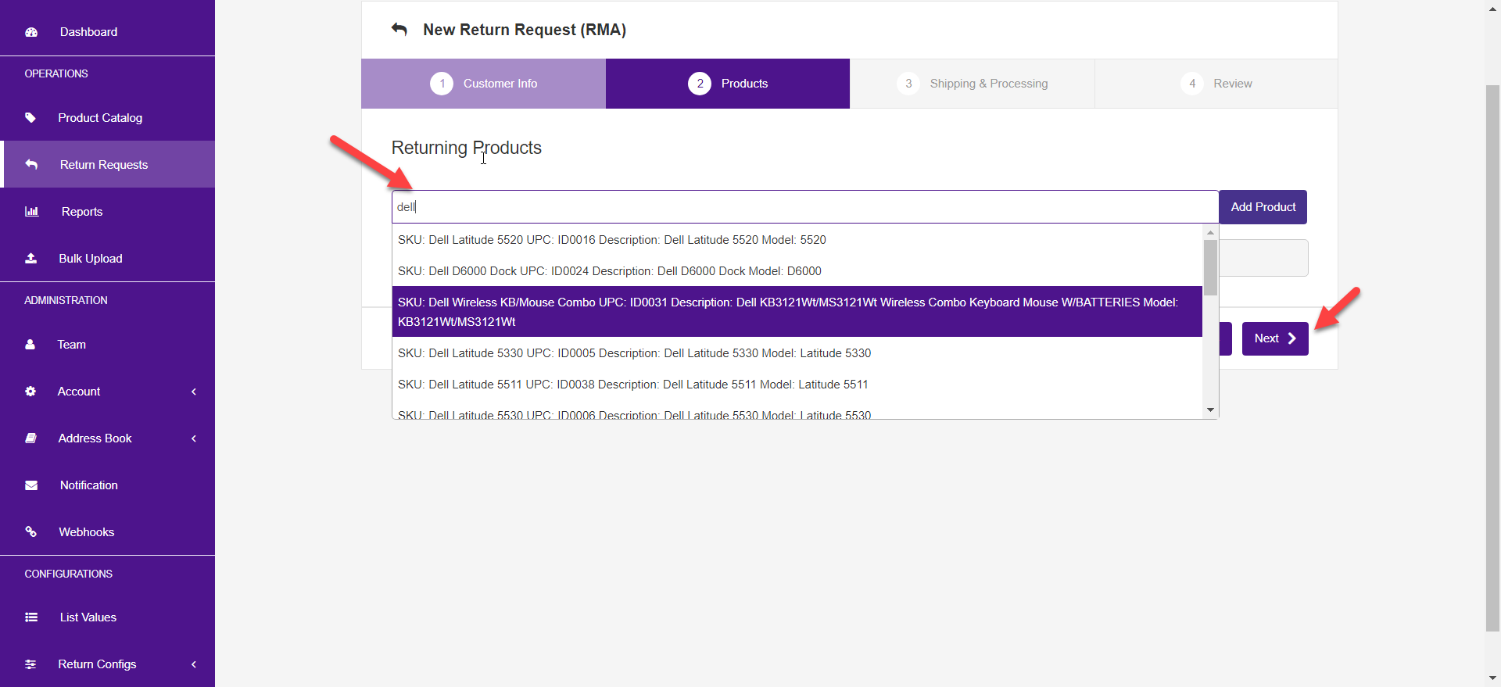
Task: Click the Team person icon
Action: (30, 344)
